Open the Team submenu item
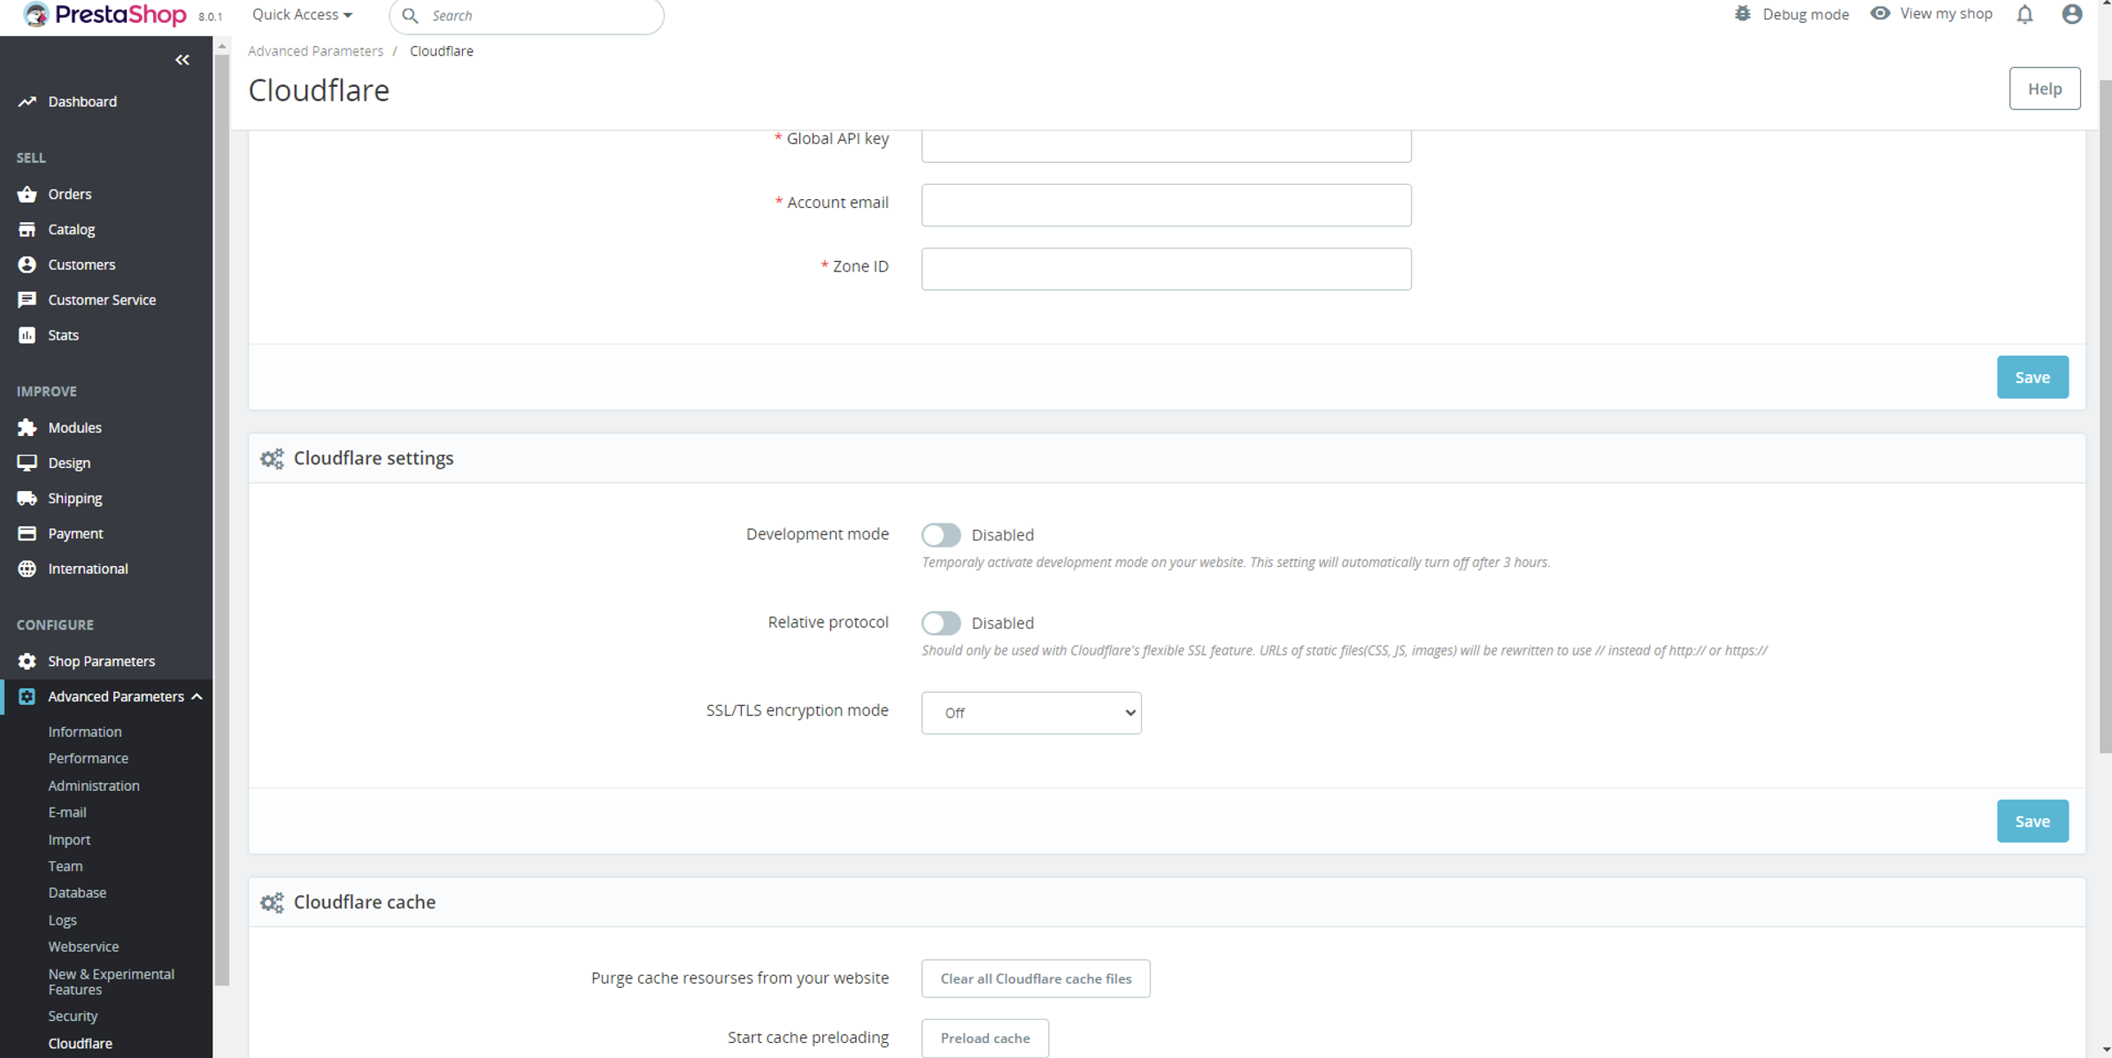2112x1058 pixels. coord(66,866)
